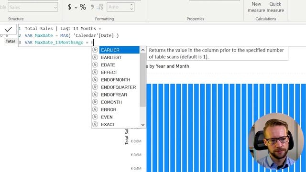This screenshot has width=306, height=172.
Task: Toggle thousands separator comma icon
Action: coord(92,7)
